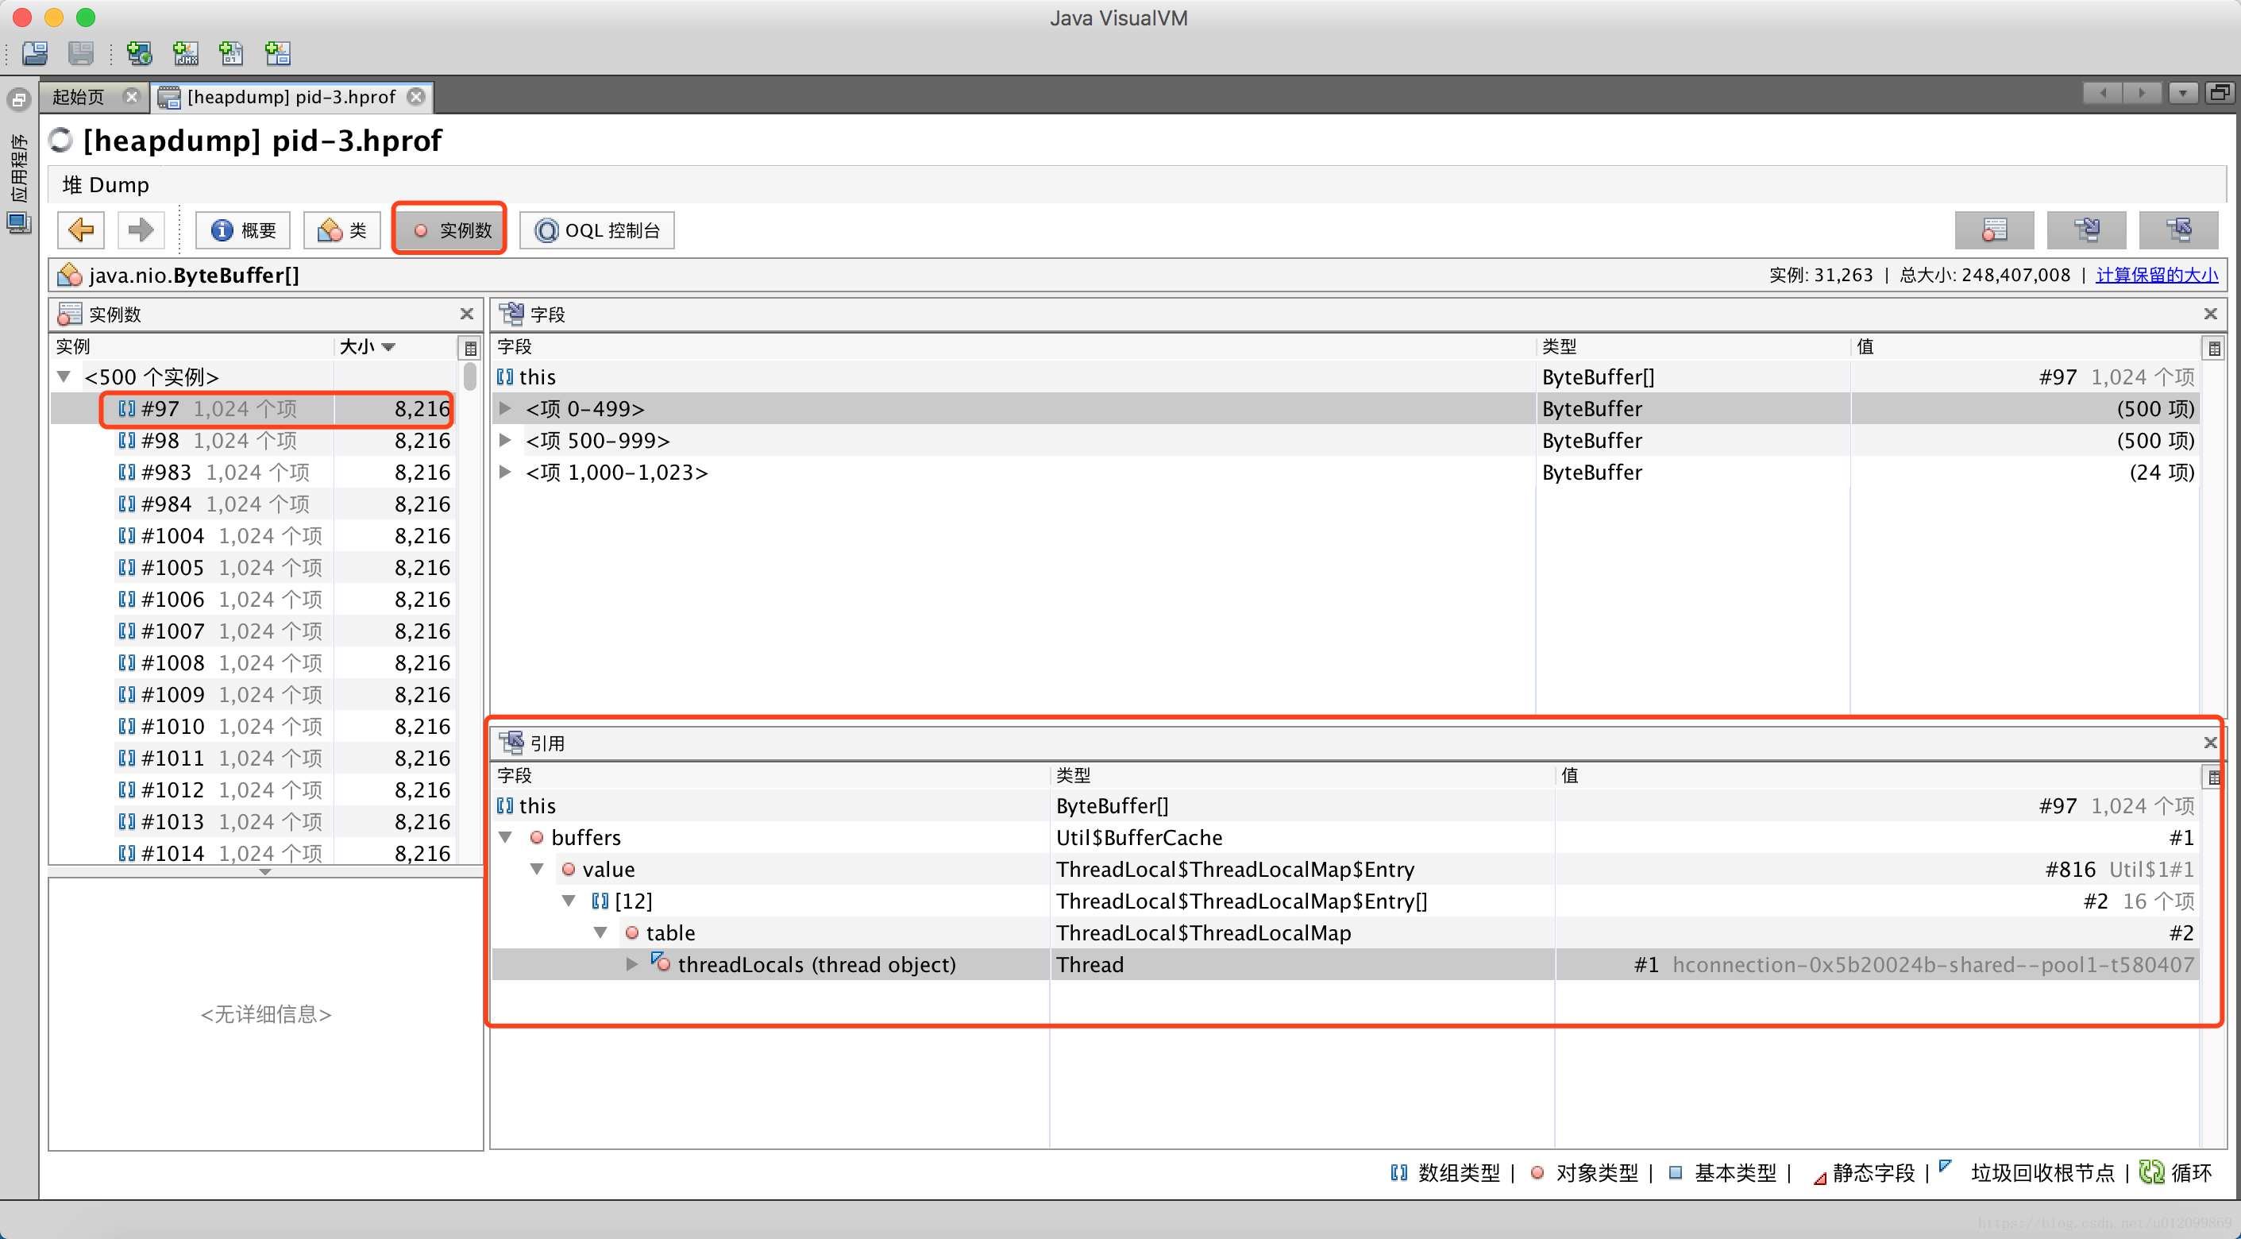
Task: Close the 起始页 start page tab
Action: click(x=131, y=96)
